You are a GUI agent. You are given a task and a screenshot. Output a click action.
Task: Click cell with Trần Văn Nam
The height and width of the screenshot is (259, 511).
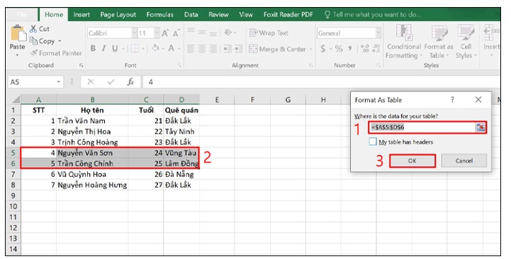point(92,121)
